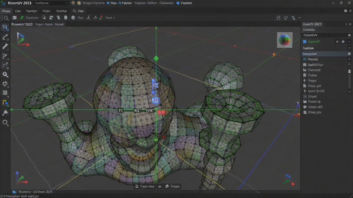Click the Thegts button below the viewport
This screenshot has height=198, width=353.
pos(173,186)
